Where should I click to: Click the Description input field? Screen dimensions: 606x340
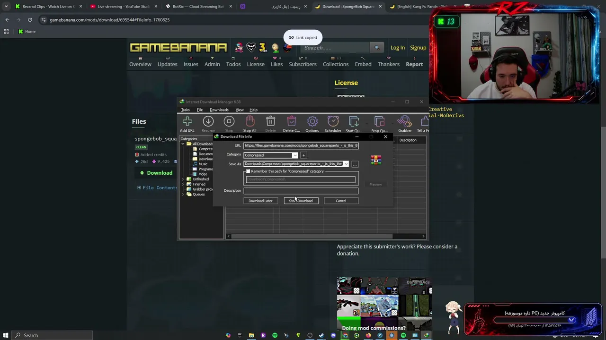click(301, 191)
